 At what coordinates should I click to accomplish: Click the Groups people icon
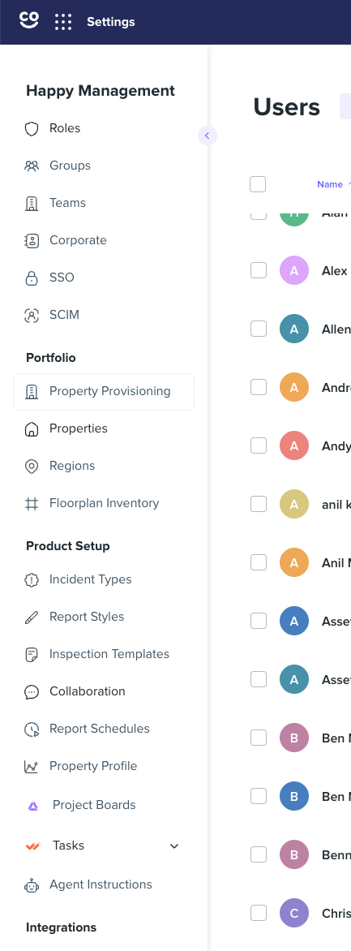32,166
